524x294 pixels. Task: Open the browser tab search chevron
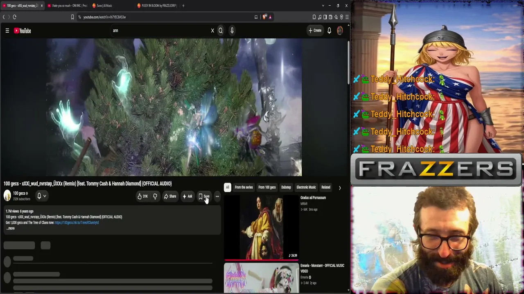pos(323,6)
